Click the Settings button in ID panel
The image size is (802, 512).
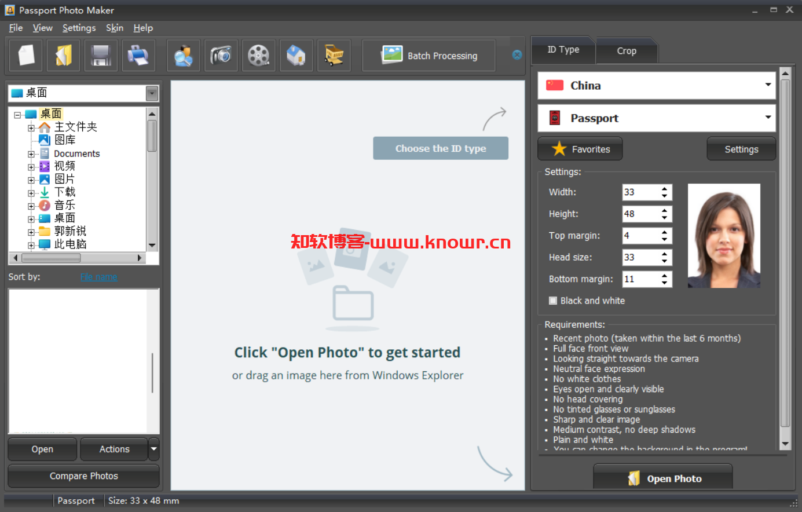click(741, 149)
